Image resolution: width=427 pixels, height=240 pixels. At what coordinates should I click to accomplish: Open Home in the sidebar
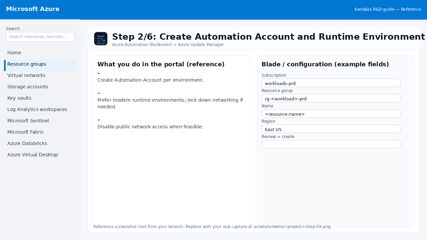[x=40, y=53]
